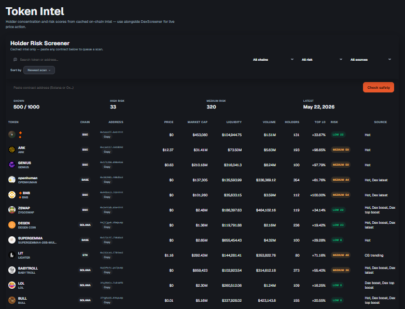Image resolution: width=405 pixels, height=309 pixels.
Task: Copy the BNB contract address
Action: click(107, 197)
